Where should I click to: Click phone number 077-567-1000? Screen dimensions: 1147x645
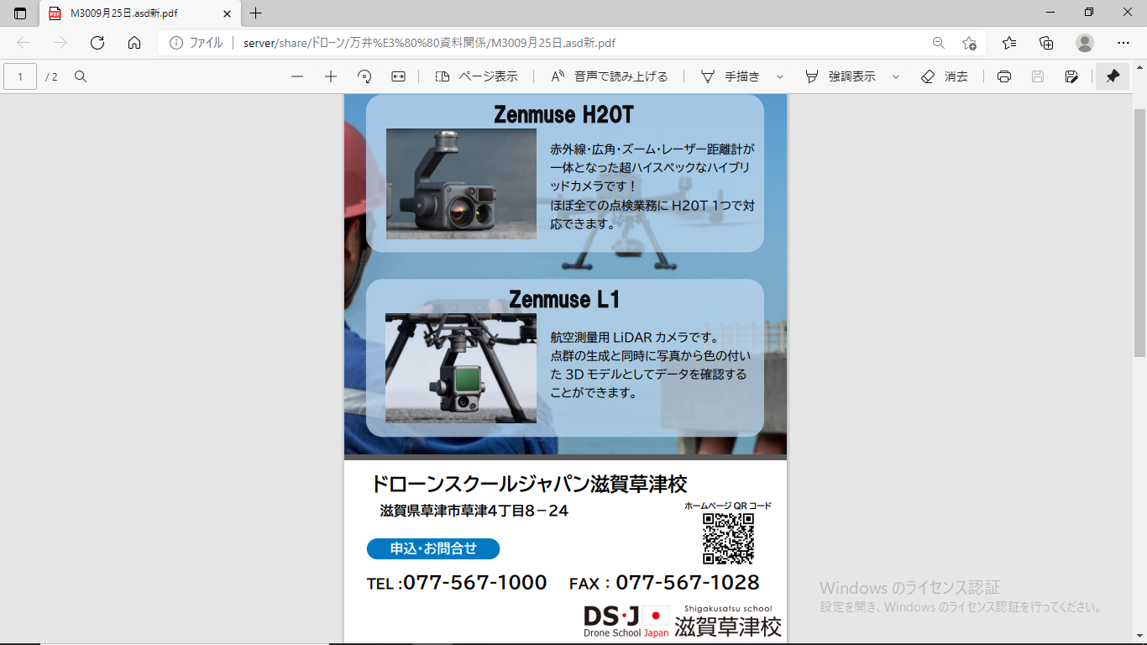[475, 582]
